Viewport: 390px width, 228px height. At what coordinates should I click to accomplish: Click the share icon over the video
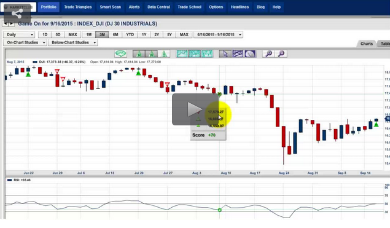[17, 14]
